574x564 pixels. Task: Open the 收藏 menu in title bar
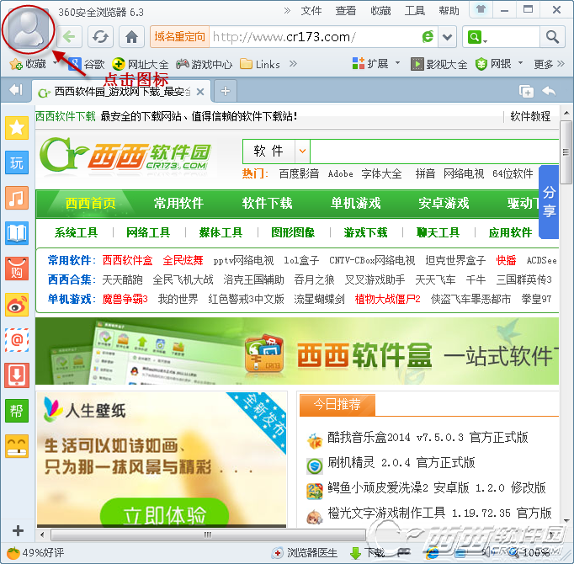(x=380, y=11)
